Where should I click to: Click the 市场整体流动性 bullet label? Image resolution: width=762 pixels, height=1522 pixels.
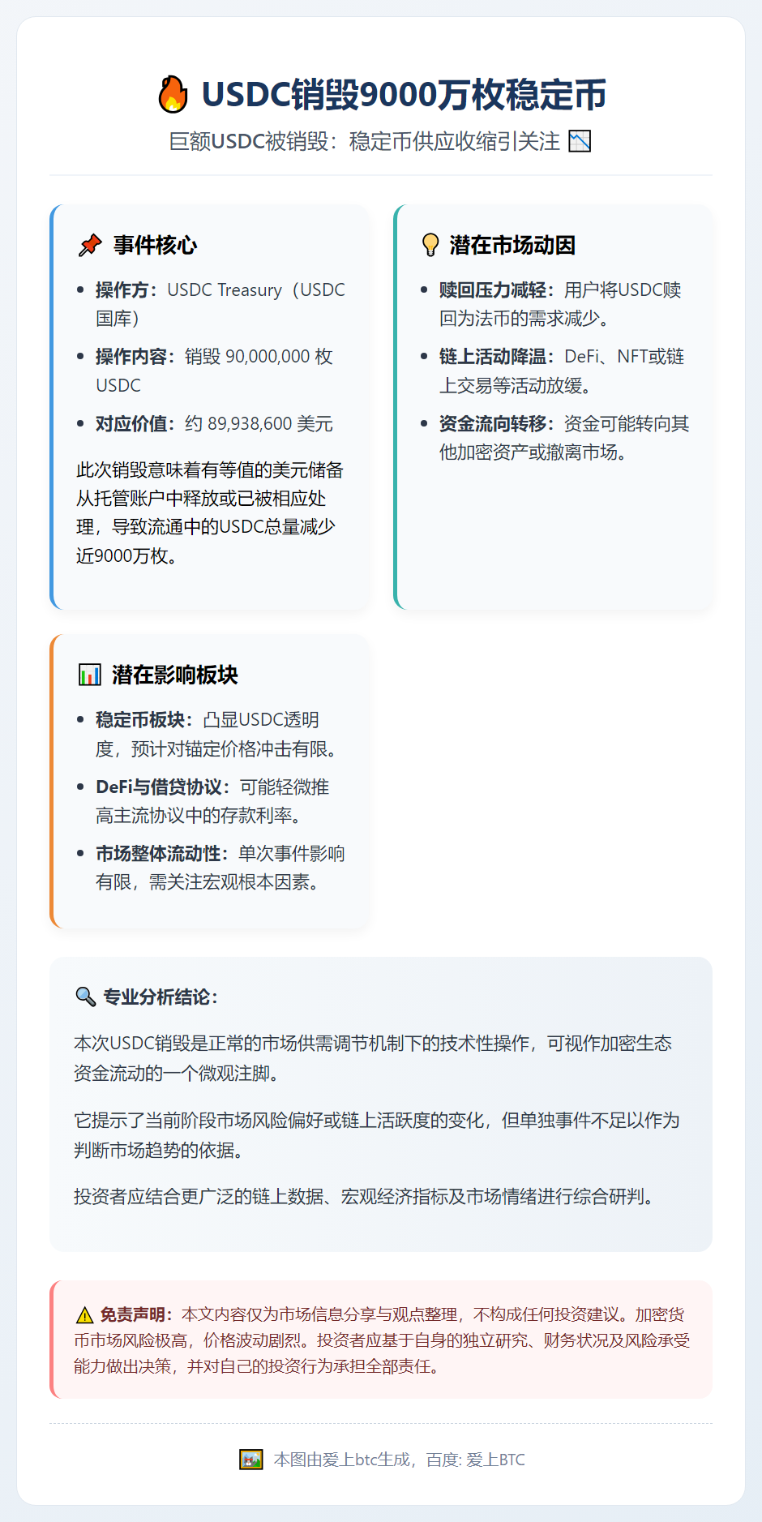pos(162,854)
